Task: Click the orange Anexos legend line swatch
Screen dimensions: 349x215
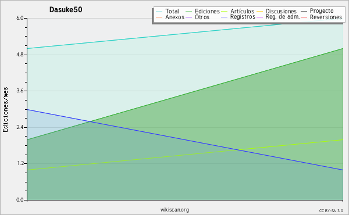Action: click(159, 17)
